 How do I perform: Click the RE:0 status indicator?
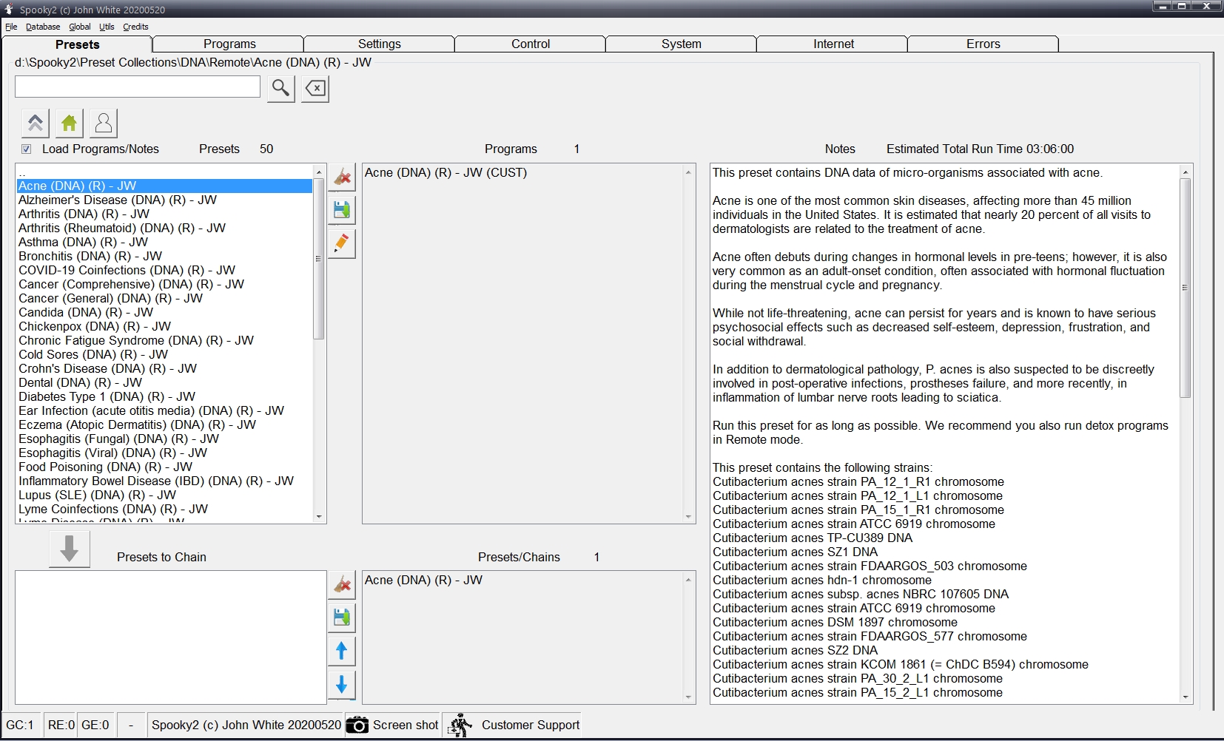pyautogui.click(x=61, y=725)
